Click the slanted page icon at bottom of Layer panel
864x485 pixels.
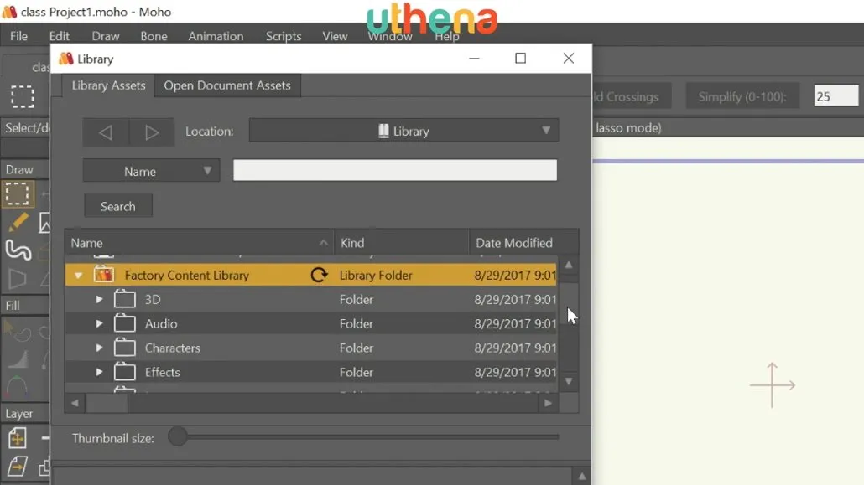coord(17,466)
